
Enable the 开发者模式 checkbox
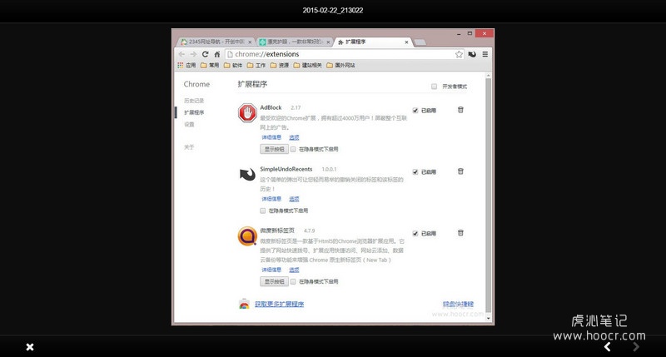[x=434, y=87]
